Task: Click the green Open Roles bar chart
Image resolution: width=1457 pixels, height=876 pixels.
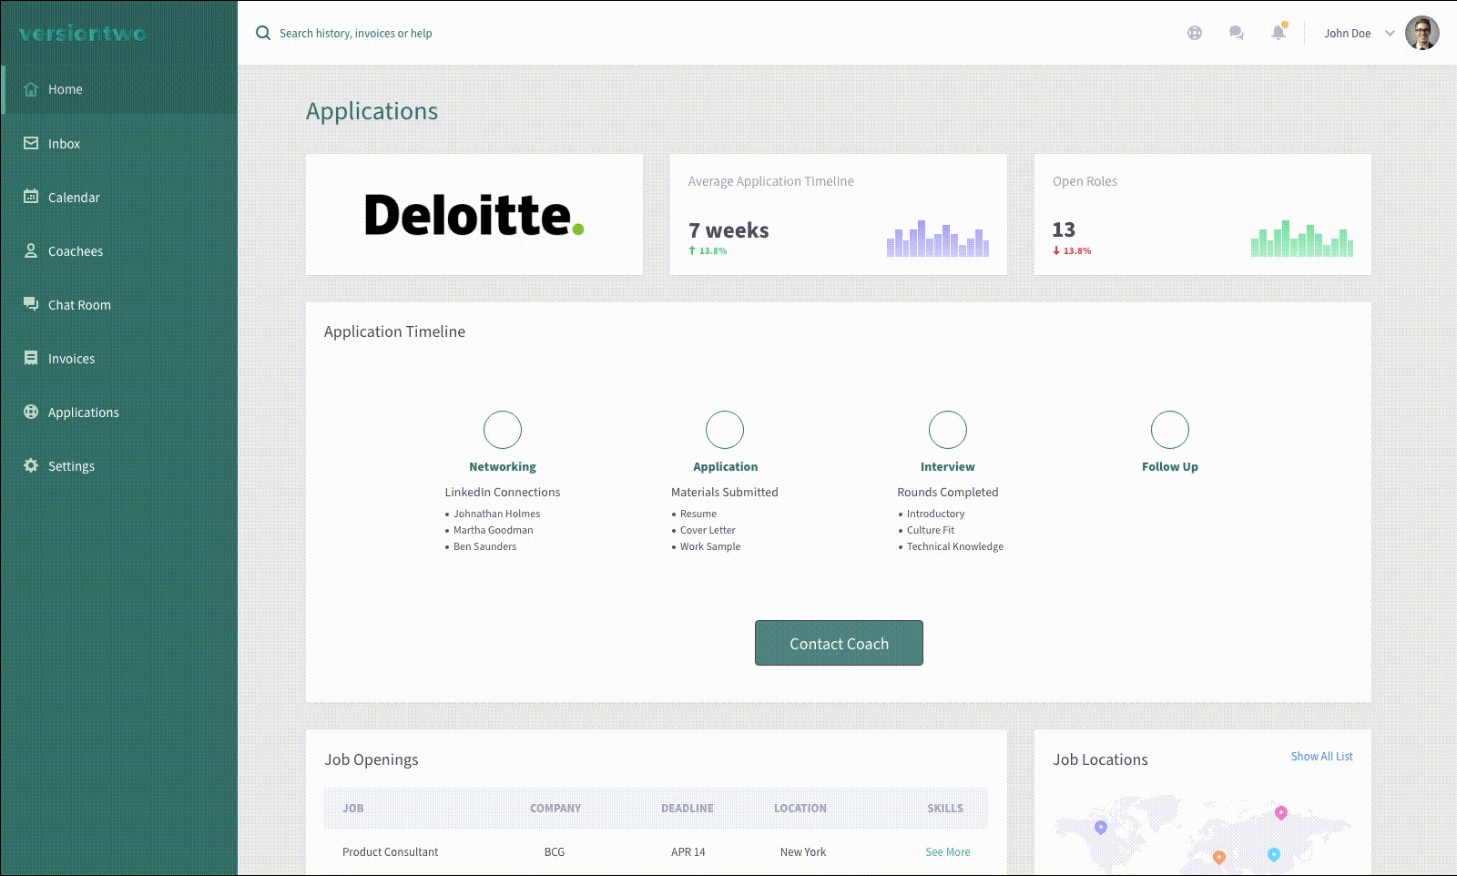Action: [x=1302, y=238]
